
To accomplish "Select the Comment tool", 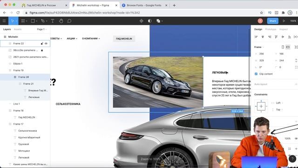I will pyautogui.click(x=69, y=21).
